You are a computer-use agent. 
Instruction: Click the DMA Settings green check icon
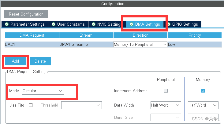click(132, 24)
